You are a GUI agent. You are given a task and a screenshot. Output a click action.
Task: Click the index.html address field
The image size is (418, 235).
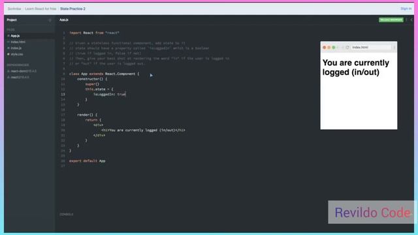point(371,47)
